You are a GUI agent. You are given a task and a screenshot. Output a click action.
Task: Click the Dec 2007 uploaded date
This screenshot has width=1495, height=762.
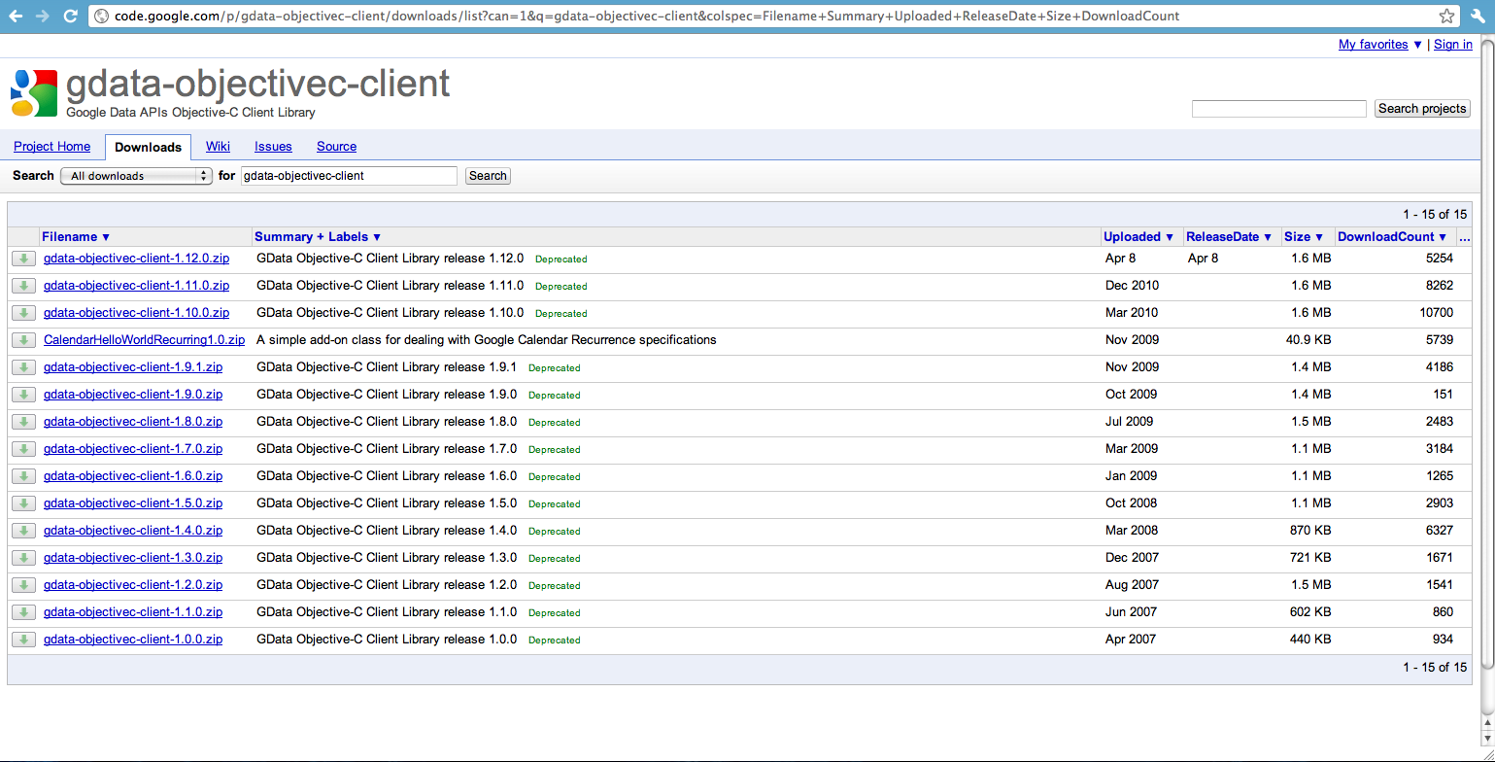click(x=1131, y=558)
